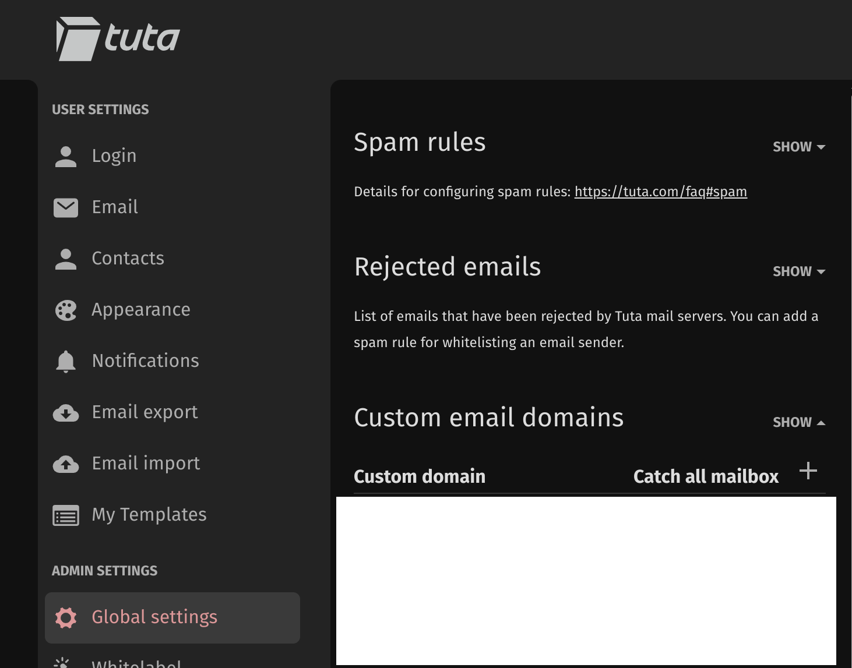Click the Global settings gear icon
Viewport: 852px width, 668px height.
(66, 617)
